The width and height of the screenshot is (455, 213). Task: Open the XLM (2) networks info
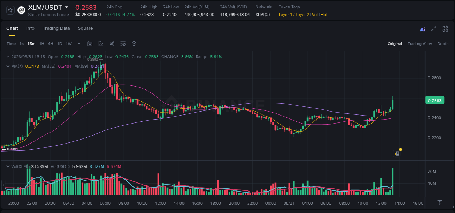pos(262,15)
